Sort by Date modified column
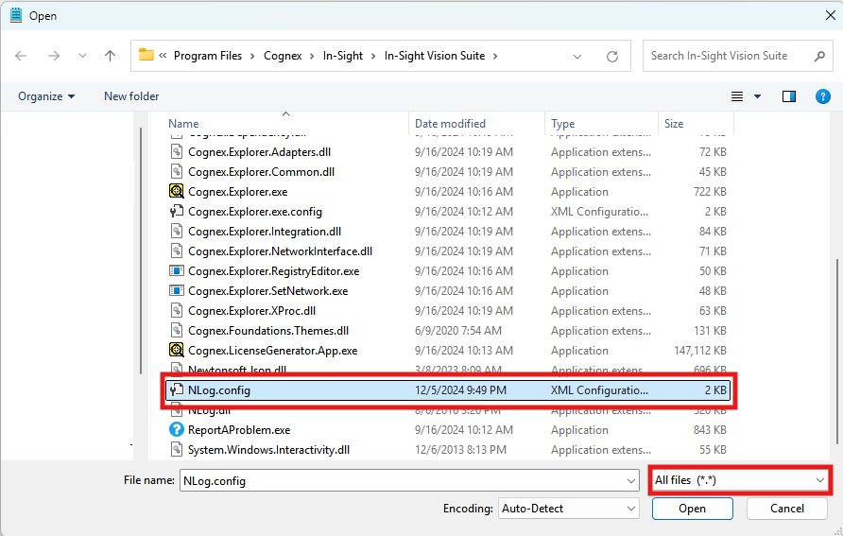This screenshot has width=843, height=536. (450, 124)
